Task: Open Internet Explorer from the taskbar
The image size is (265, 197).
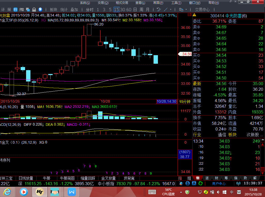Action: (x=7, y=192)
